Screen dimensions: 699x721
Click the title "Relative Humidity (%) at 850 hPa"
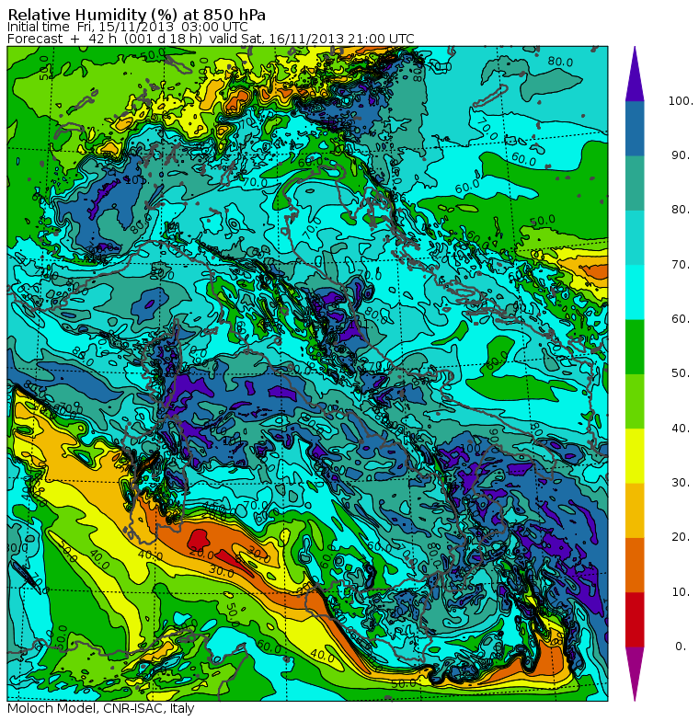[x=136, y=15]
